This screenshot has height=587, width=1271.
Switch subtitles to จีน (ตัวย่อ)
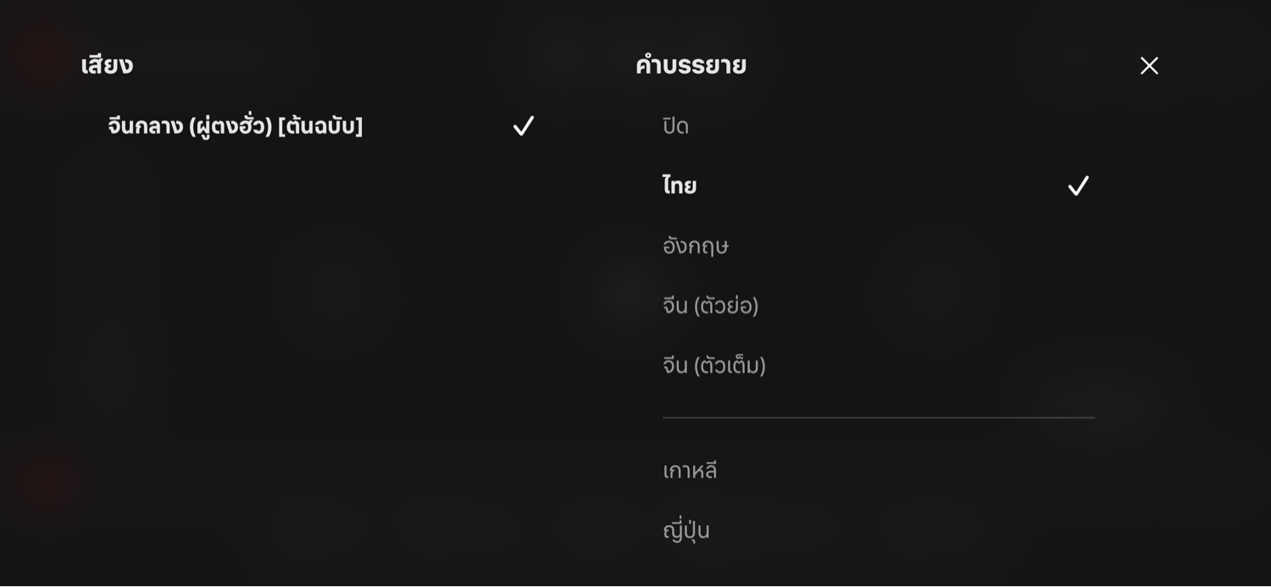point(710,306)
